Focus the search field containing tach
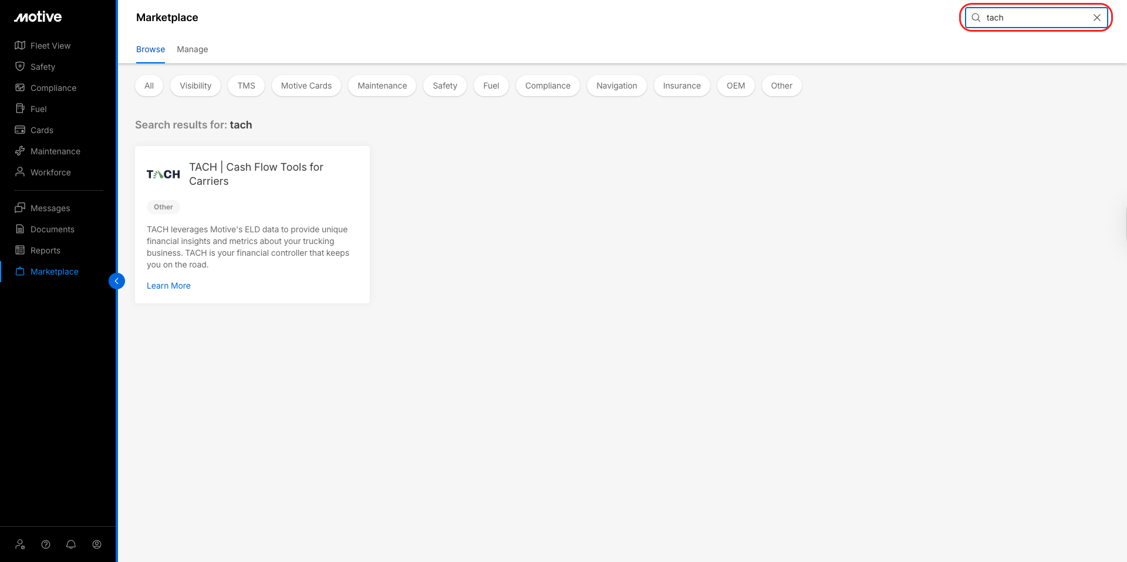 click(1037, 18)
